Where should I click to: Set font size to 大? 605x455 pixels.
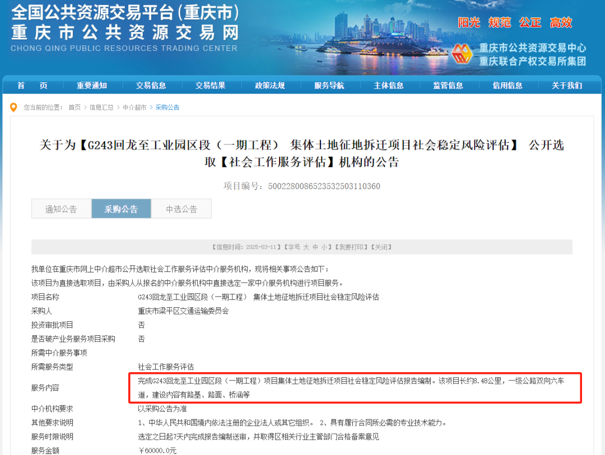click(306, 247)
